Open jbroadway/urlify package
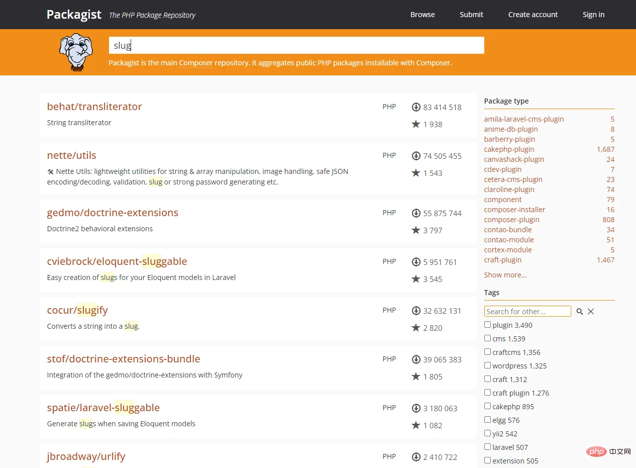The width and height of the screenshot is (636, 468). (86, 456)
